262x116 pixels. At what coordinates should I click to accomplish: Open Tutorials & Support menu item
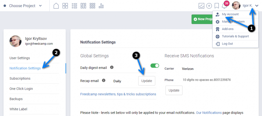tap(235, 36)
